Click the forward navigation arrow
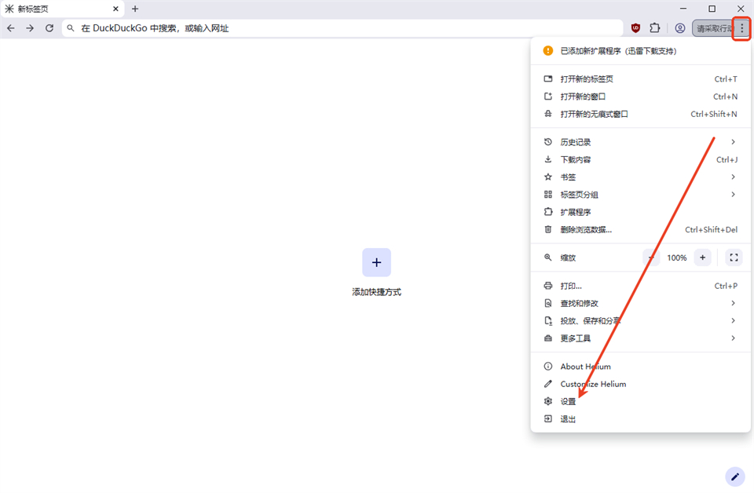This screenshot has width=754, height=493. [x=30, y=27]
